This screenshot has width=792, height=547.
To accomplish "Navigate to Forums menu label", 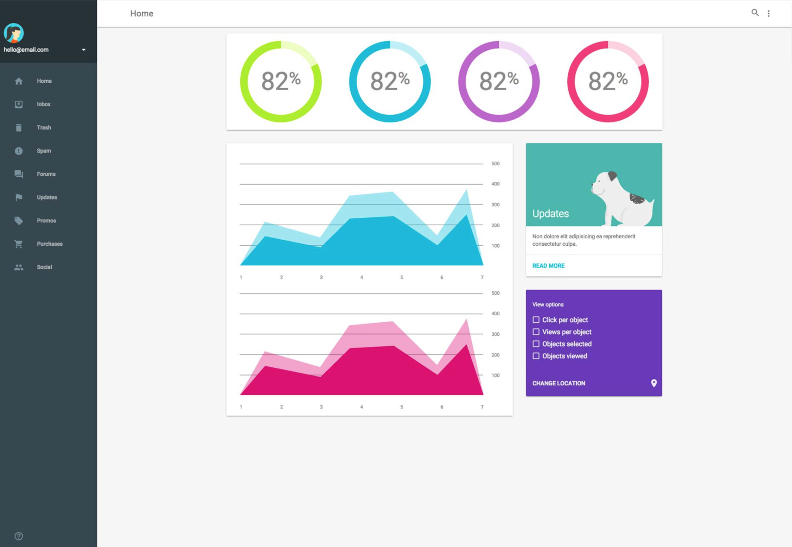I will (x=46, y=174).
